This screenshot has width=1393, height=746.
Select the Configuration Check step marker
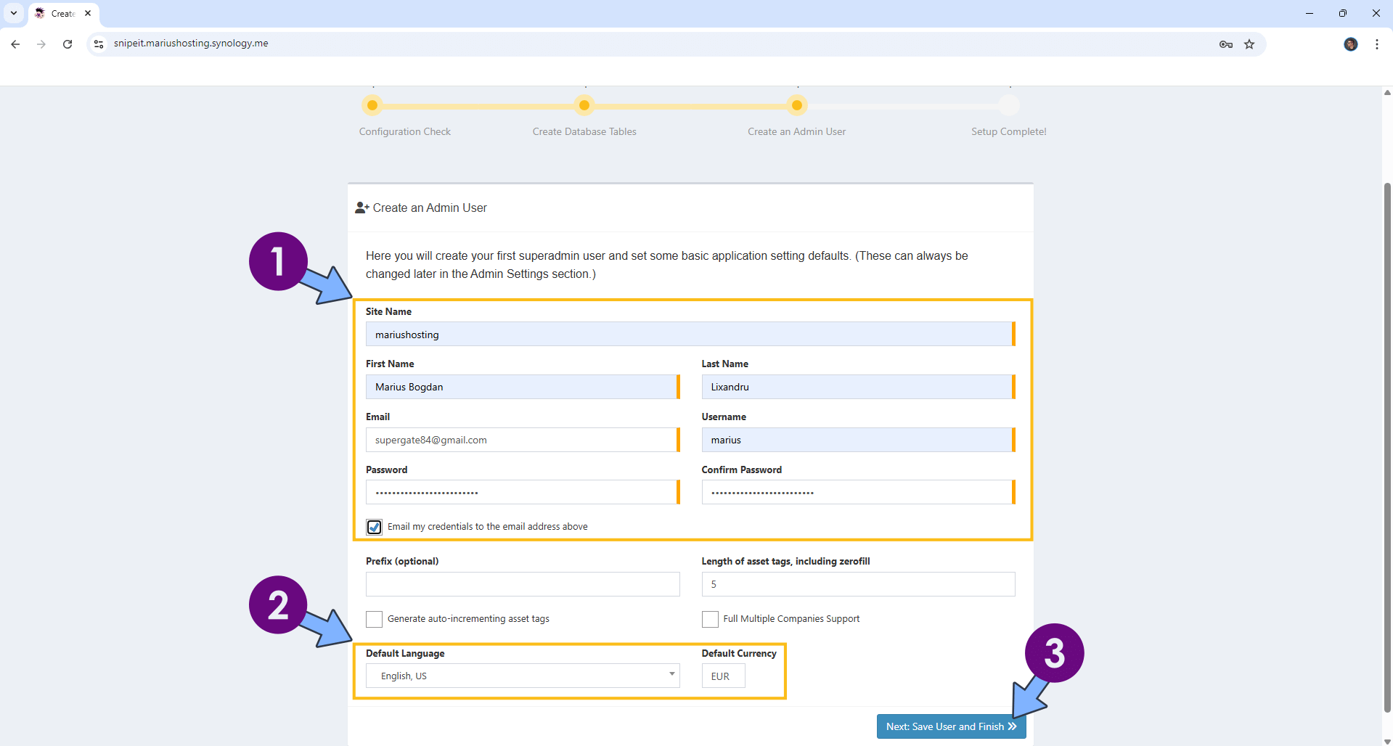click(372, 105)
